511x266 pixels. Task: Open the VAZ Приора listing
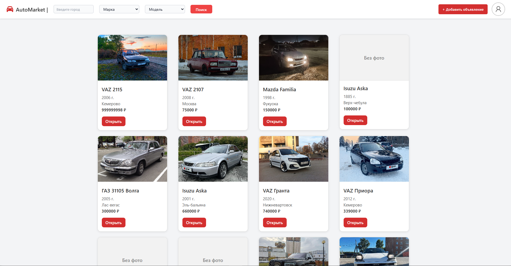(x=355, y=223)
